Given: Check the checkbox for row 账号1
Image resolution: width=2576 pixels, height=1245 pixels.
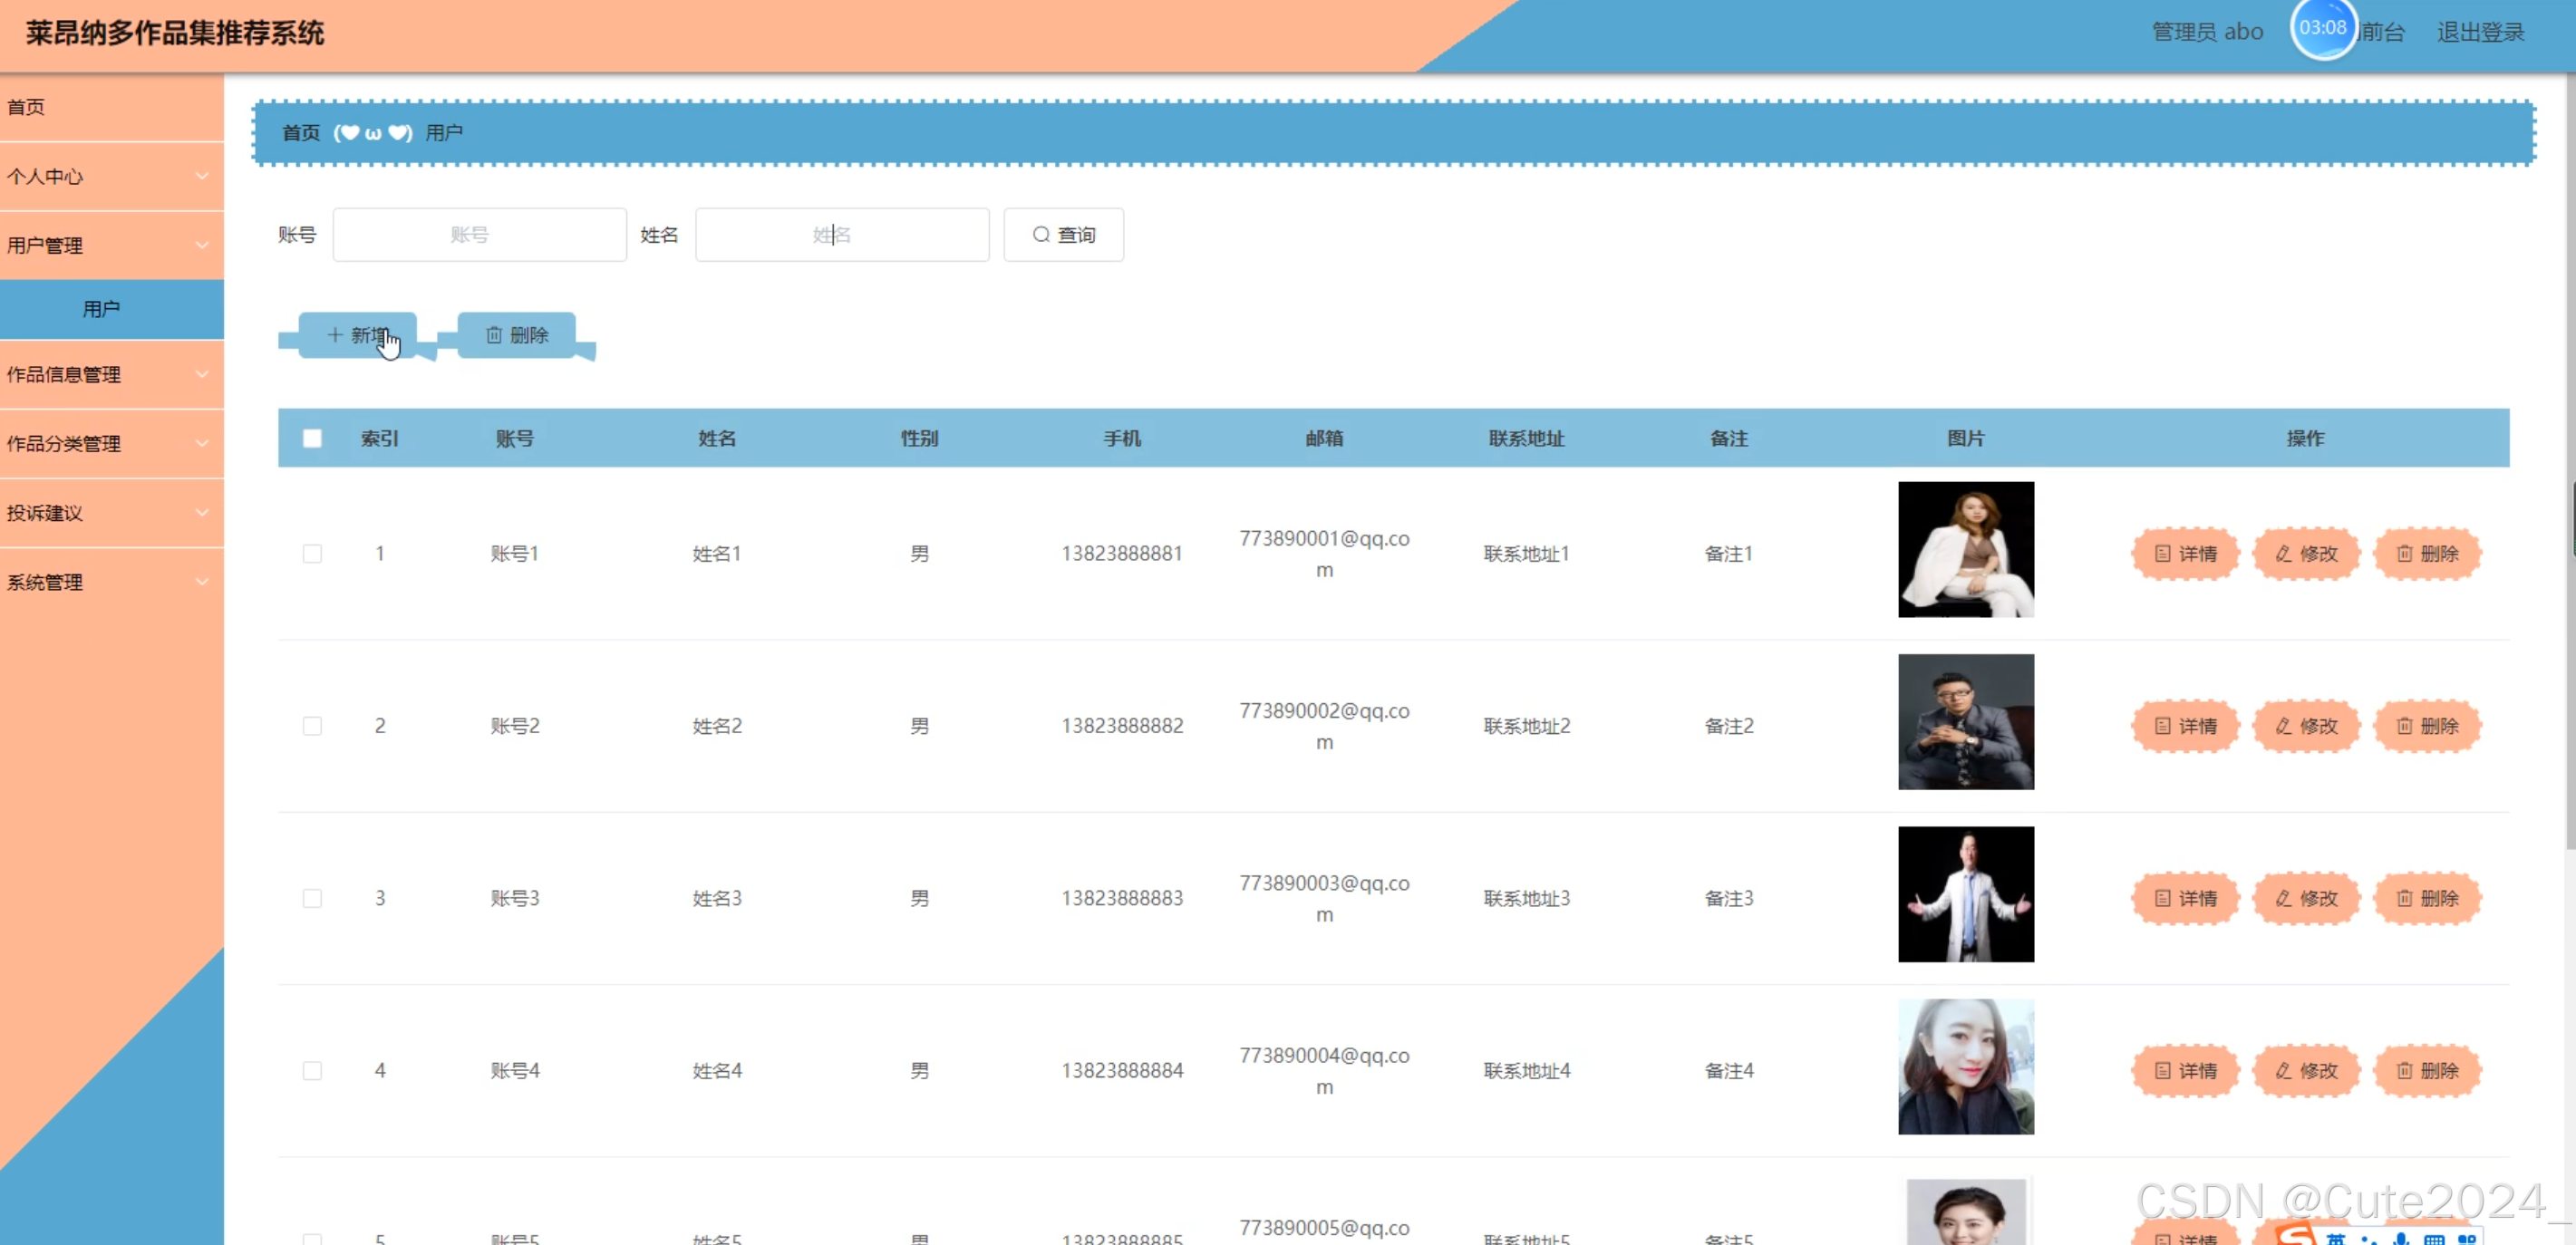Looking at the screenshot, I should 312,554.
